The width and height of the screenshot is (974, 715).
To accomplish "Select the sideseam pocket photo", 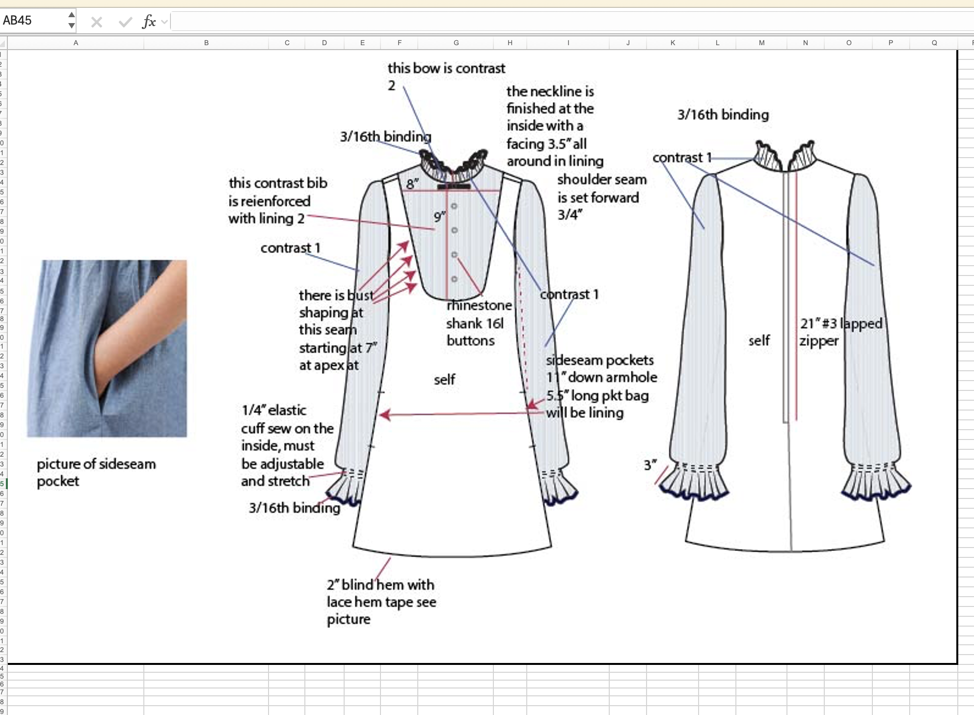I will point(107,348).
